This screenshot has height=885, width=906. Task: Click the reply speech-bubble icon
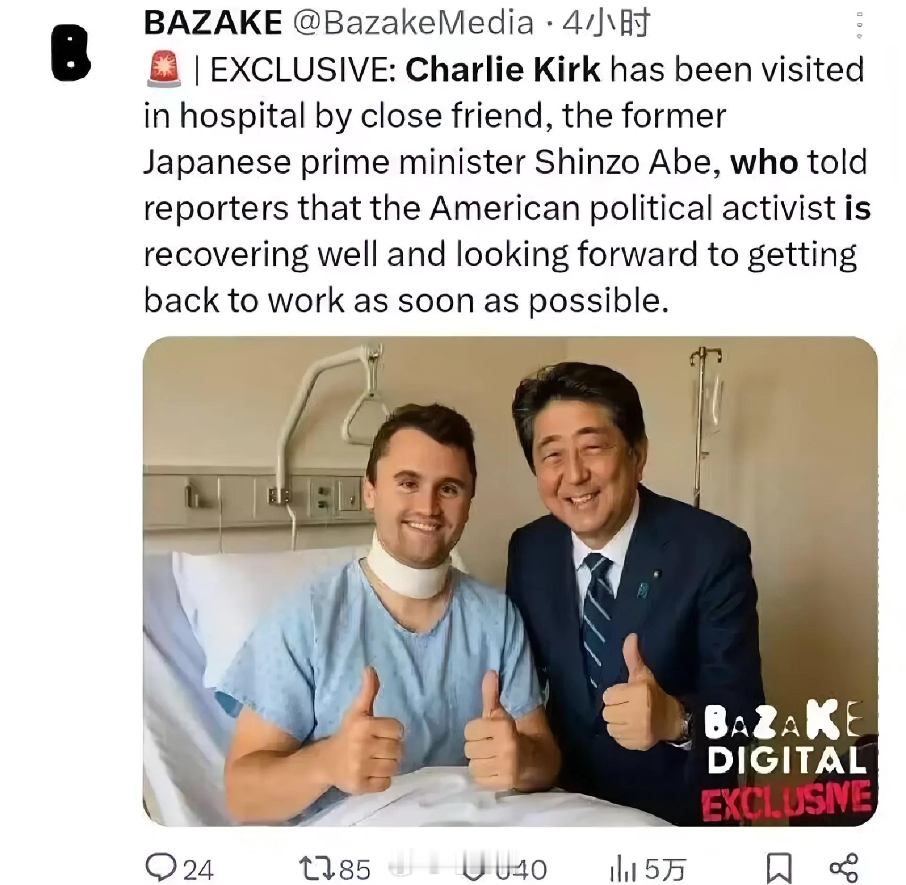click(x=161, y=867)
